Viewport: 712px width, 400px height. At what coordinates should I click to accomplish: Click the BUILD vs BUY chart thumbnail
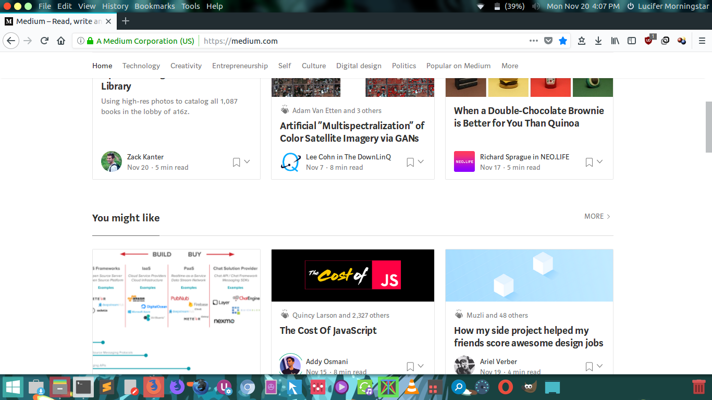(176, 311)
